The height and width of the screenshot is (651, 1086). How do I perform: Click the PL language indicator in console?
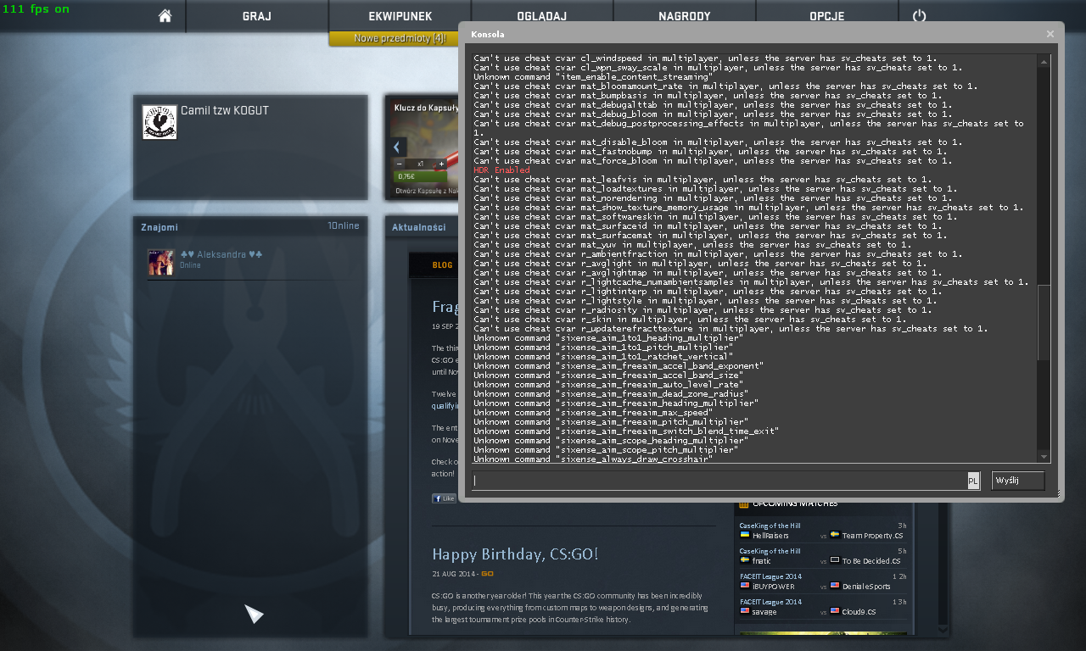[973, 481]
